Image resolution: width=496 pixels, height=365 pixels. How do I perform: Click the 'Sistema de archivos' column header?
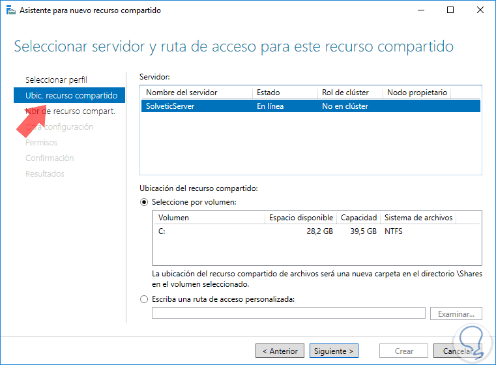418,218
